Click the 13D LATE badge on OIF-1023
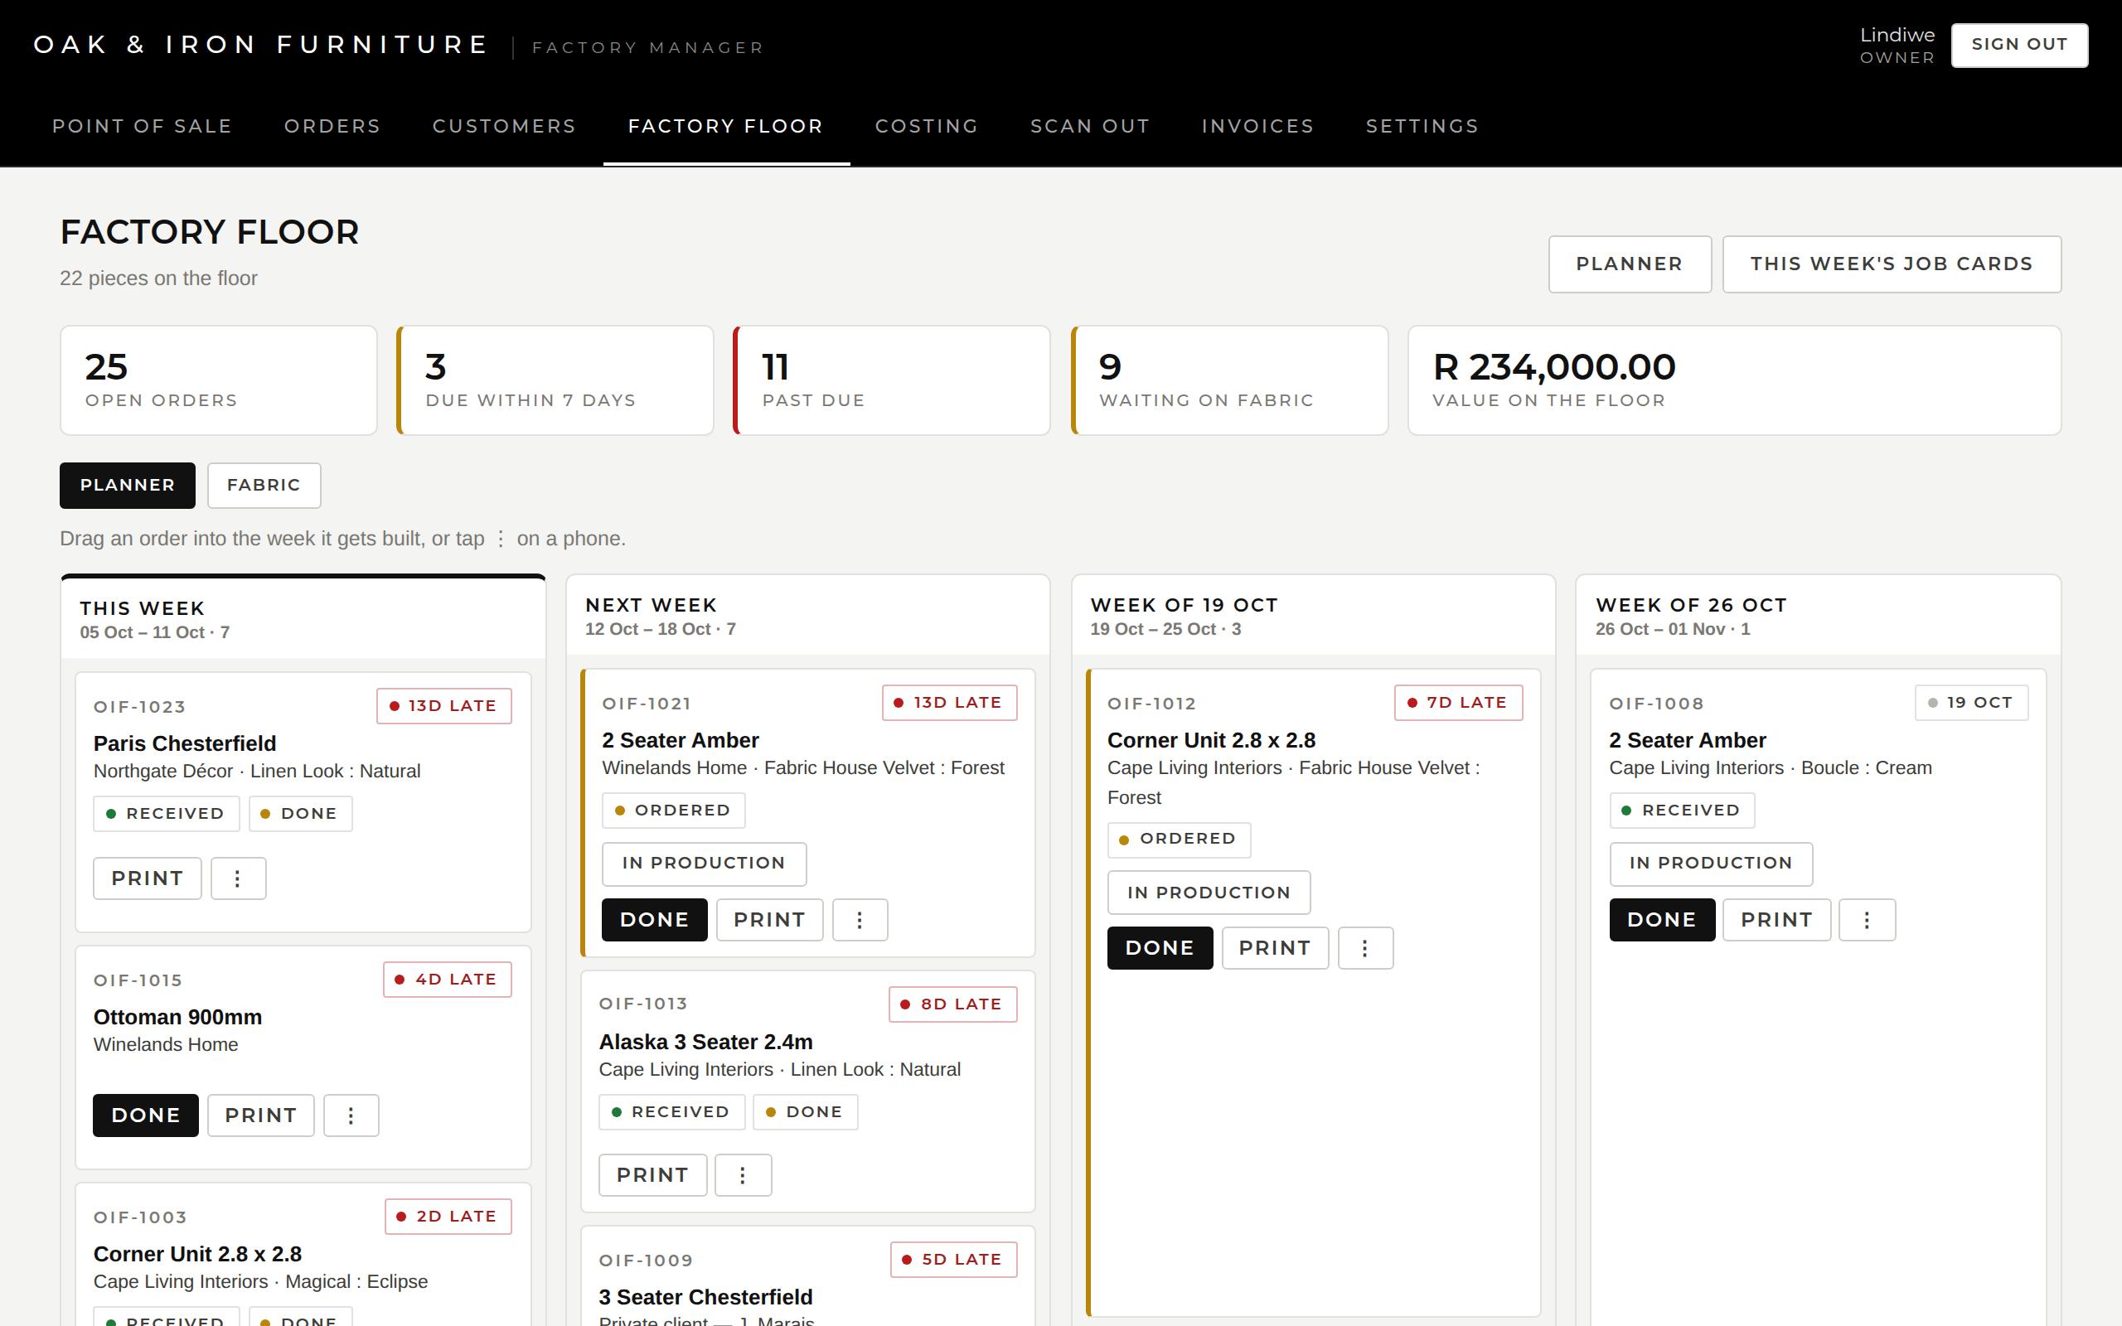The width and height of the screenshot is (2122, 1326). click(x=443, y=705)
